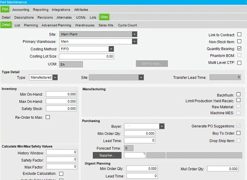Check the Link to Contract checkbox

point(239,35)
